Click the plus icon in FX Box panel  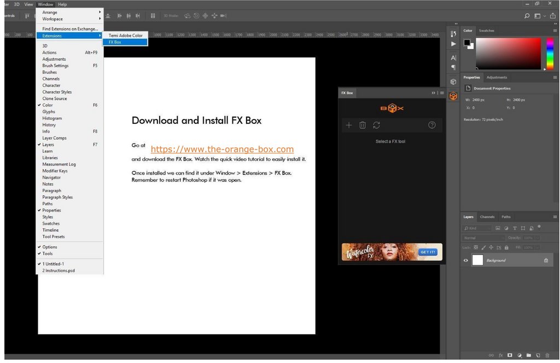click(349, 126)
